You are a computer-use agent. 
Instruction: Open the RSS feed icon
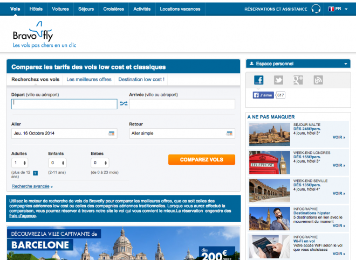(x=318, y=80)
